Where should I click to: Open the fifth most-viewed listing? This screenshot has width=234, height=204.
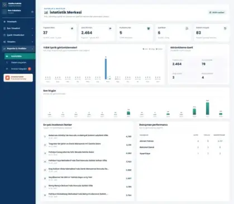coord(88,170)
